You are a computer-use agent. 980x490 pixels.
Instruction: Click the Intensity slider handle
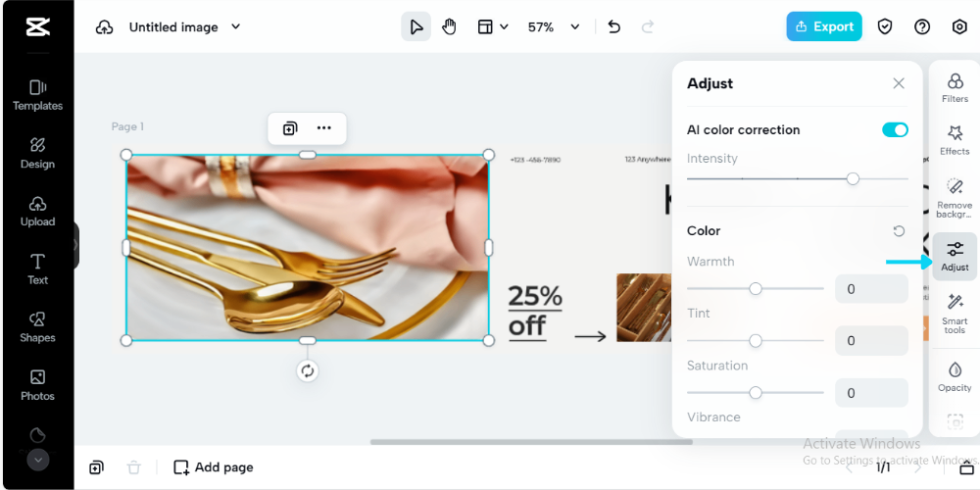853,178
